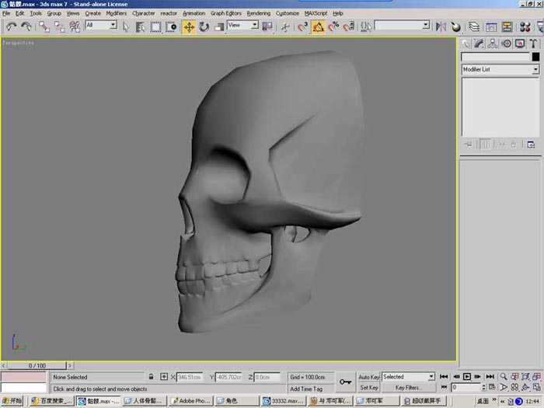Click the Use Pivot Point Center icon
Image resolution: width=544 pixels, height=408 pixels.
pos(267,26)
